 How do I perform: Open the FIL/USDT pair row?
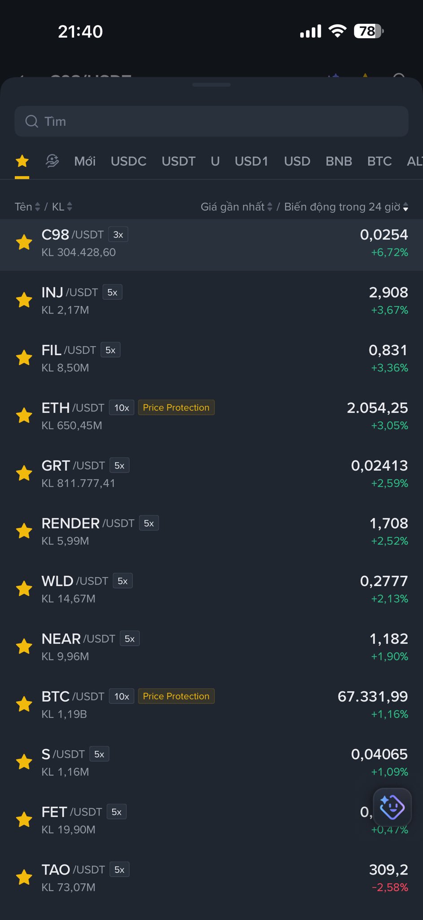[211, 358]
